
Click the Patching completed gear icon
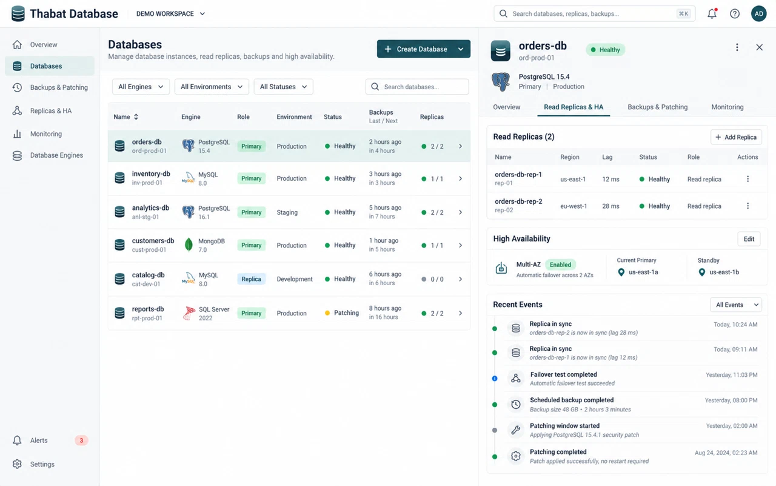[516, 456]
